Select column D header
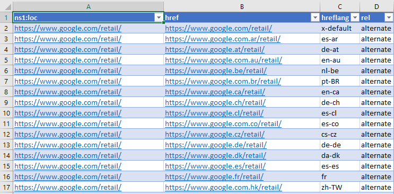 point(377,6)
